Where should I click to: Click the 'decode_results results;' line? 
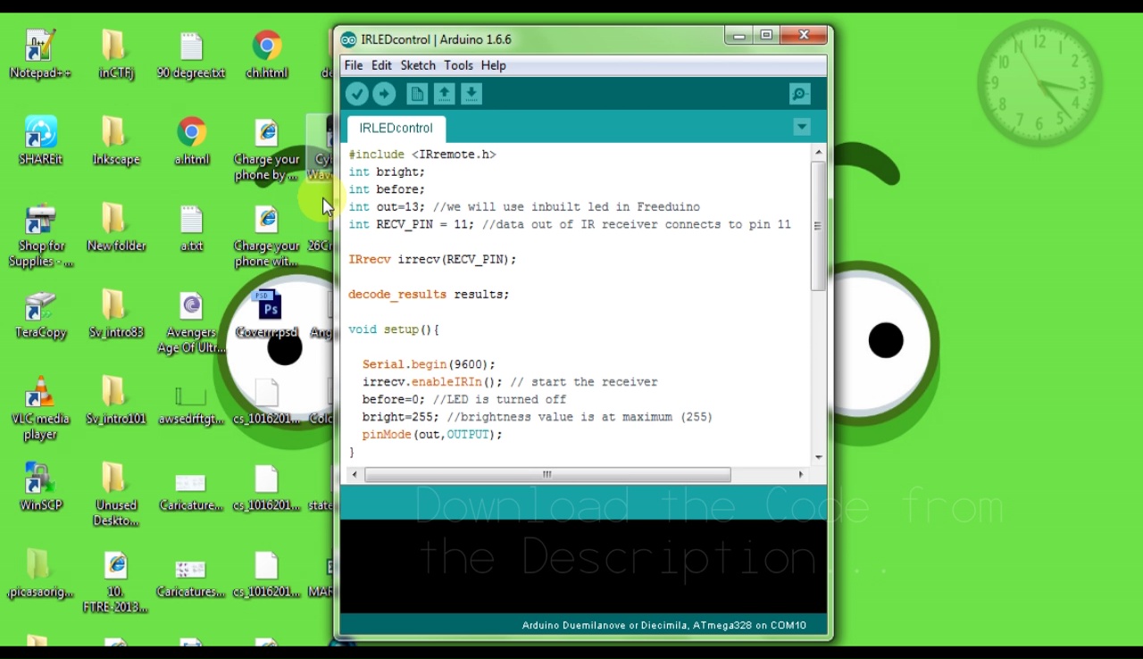coord(429,295)
